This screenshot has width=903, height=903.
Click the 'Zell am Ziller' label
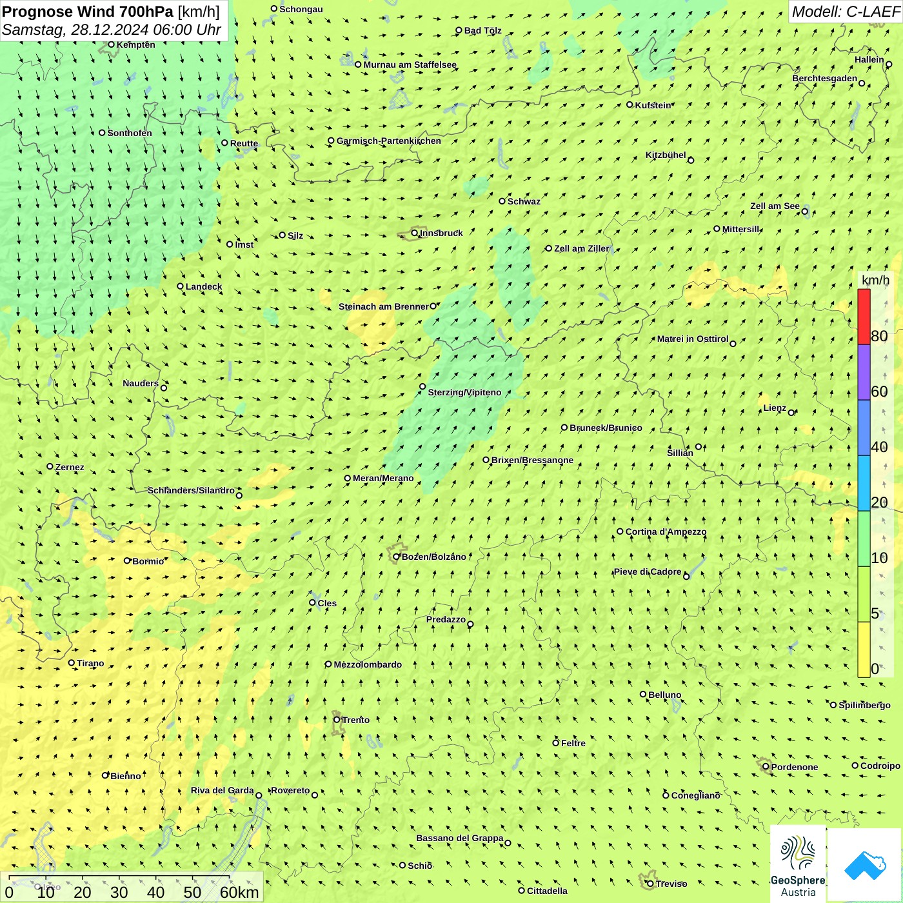click(582, 248)
